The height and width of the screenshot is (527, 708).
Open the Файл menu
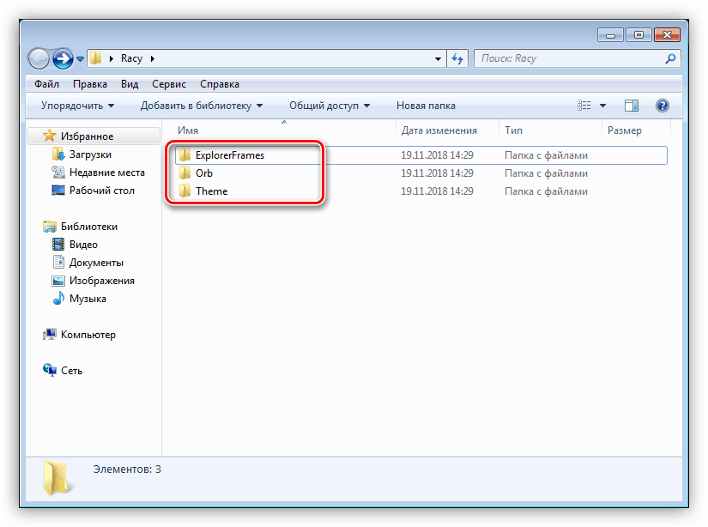[46, 84]
